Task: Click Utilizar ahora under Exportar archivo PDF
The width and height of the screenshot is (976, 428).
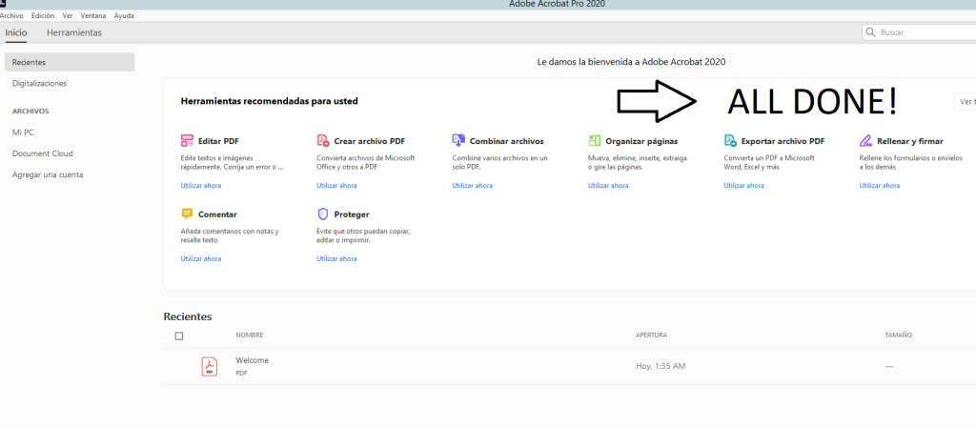Action: (743, 185)
